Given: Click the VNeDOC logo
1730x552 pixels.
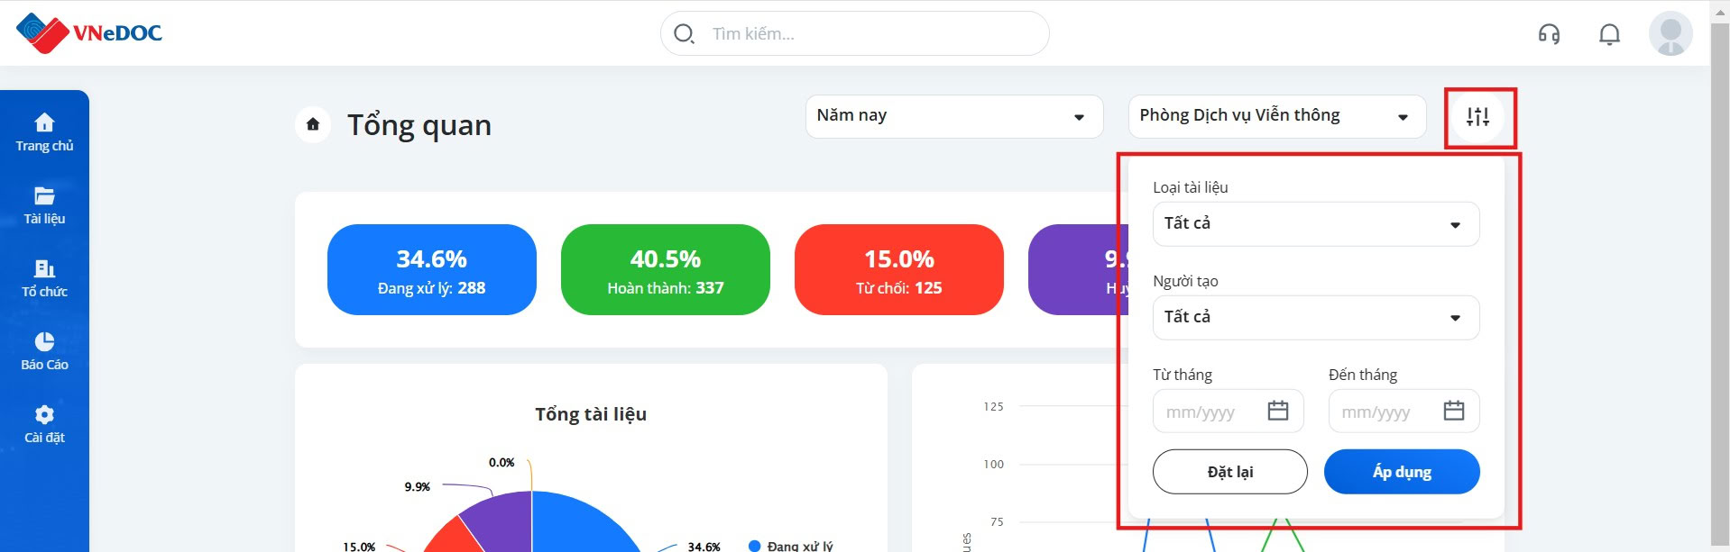Looking at the screenshot, I should 88,33.
